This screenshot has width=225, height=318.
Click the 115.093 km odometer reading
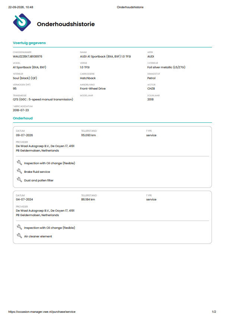click(88, 135)
